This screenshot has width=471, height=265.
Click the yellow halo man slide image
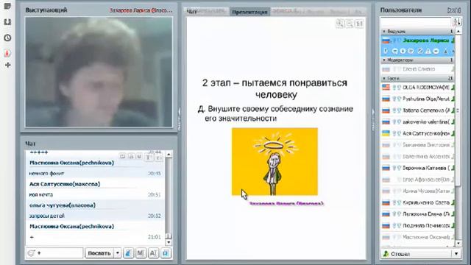[x=275, y=161]
